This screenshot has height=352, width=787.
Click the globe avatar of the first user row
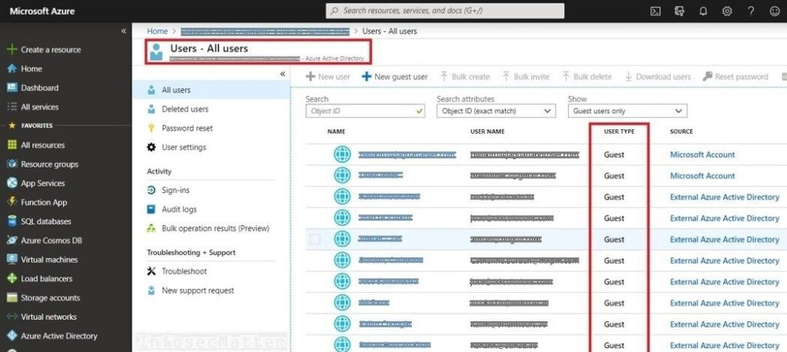pos(342,154)
